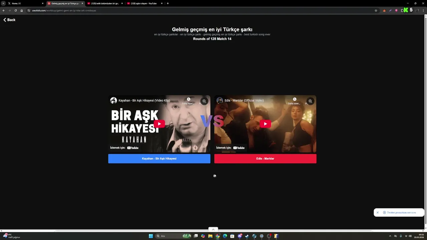Click Watch Later clock on Edis video

click(x=295, y=99)
